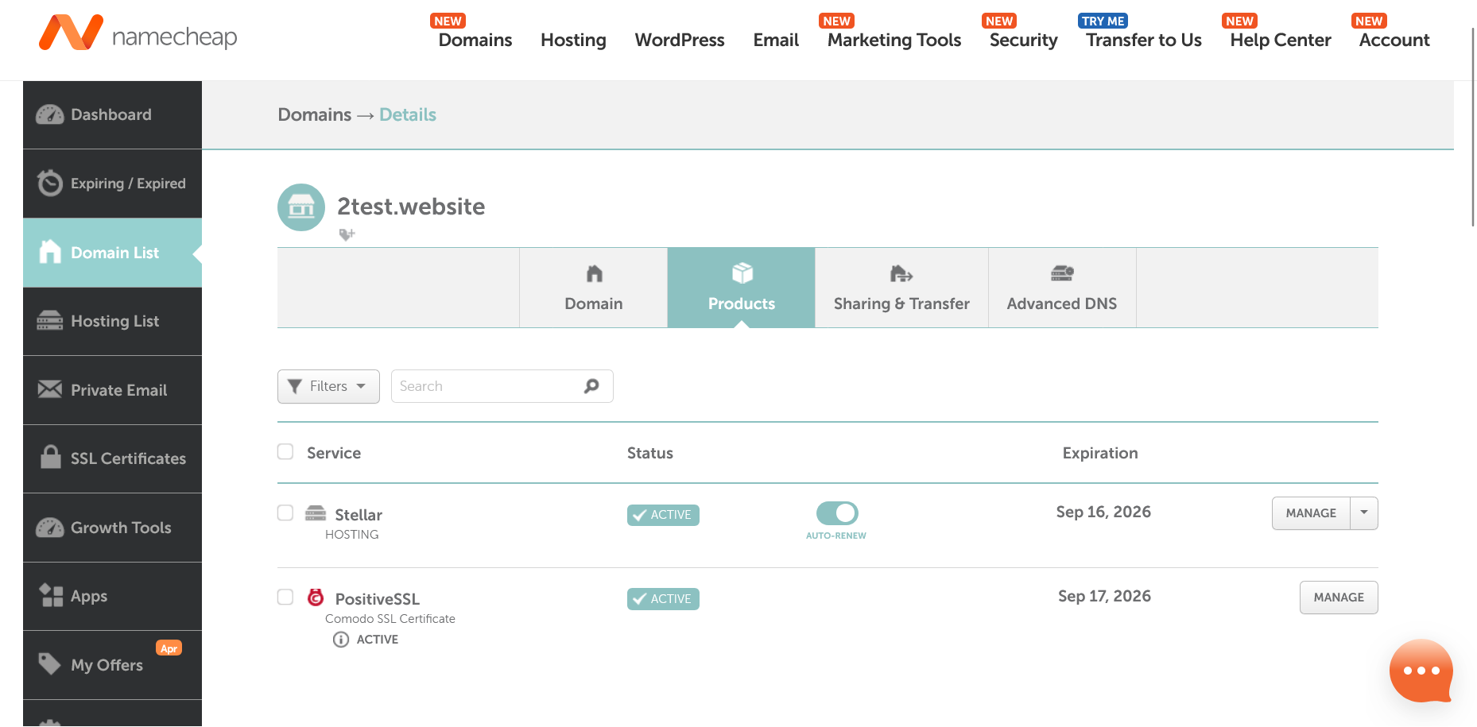Open the live chat bubble

[x=1421, y=671]
